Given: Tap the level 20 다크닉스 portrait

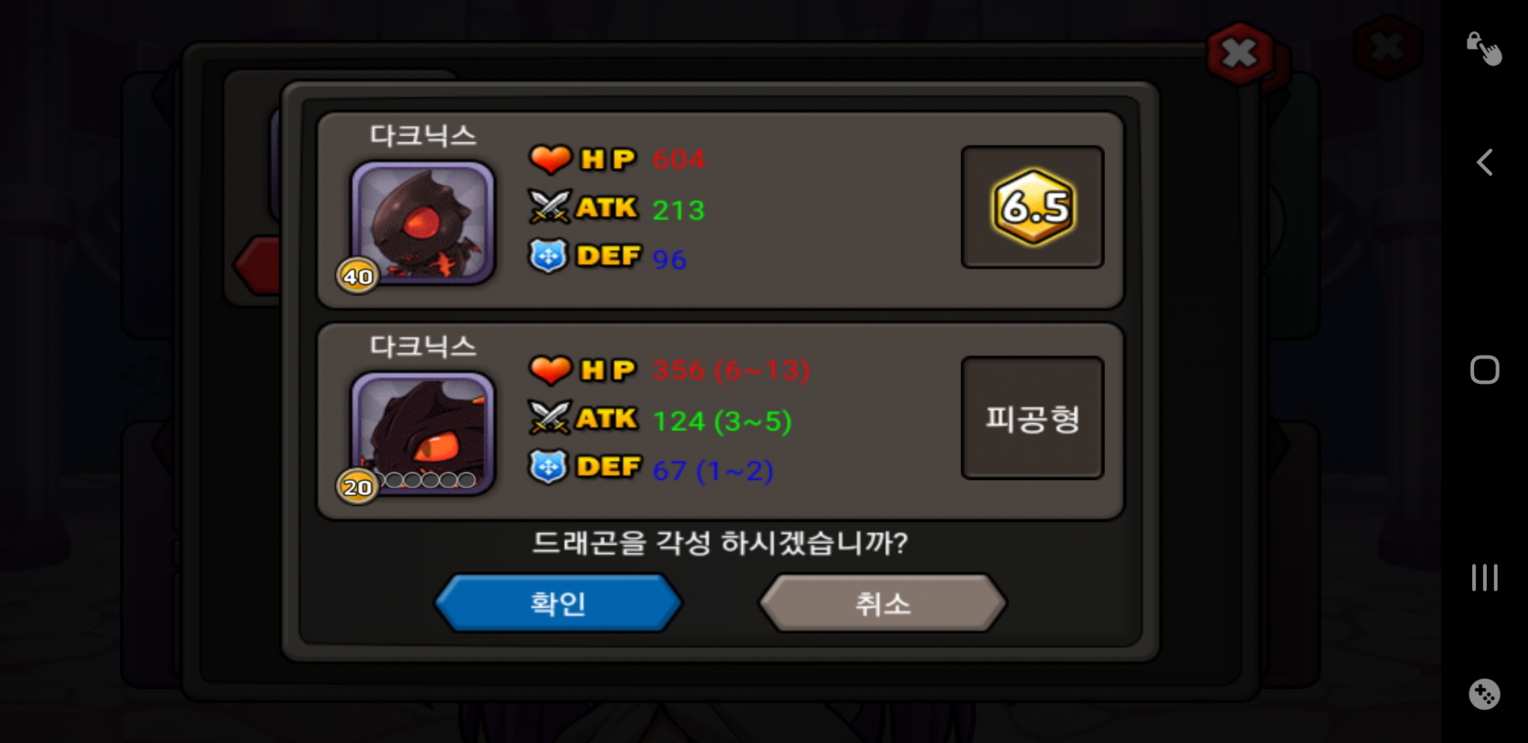Looking at the screenshot, I should tap(423, 433).
